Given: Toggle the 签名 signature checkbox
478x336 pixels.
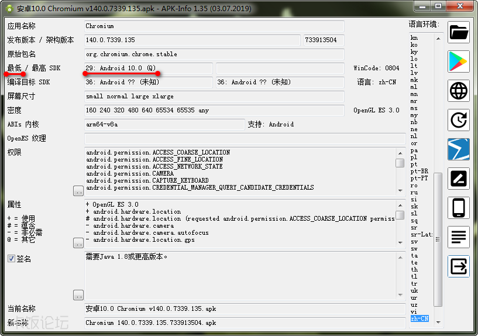Looking at the screenshot, I should [11, 259].
